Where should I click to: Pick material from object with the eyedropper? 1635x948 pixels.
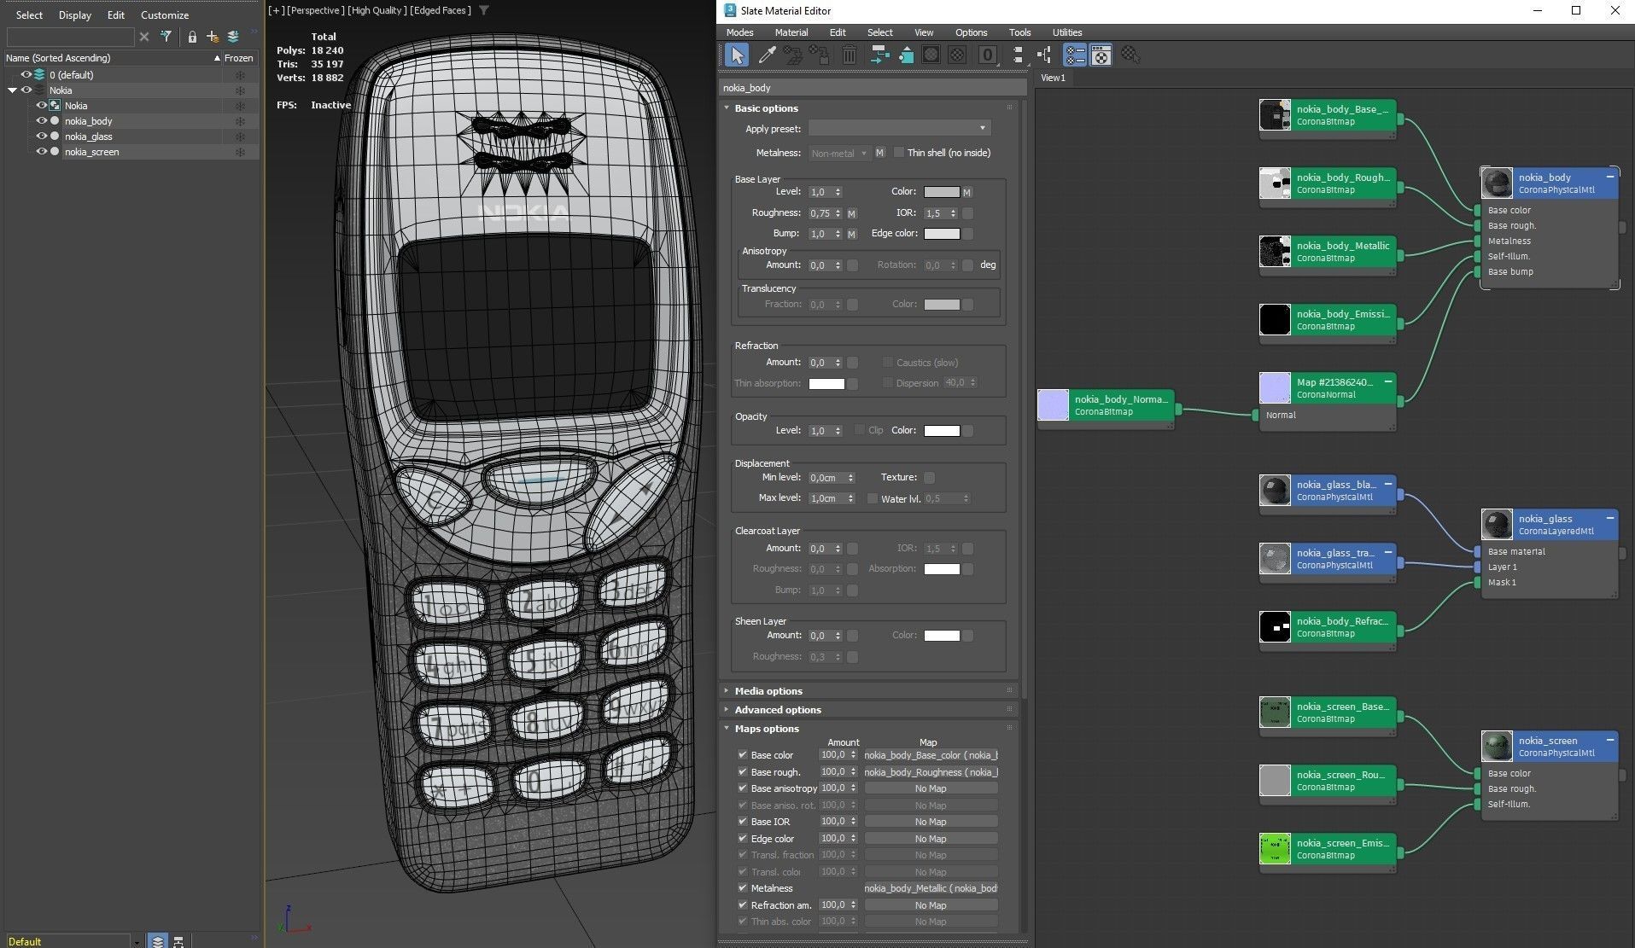[767, 55]
